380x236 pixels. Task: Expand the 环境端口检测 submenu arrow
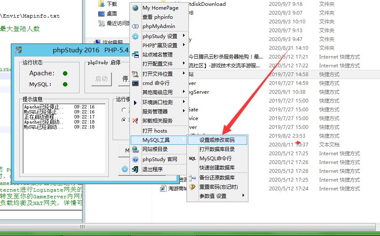[184, 102]
